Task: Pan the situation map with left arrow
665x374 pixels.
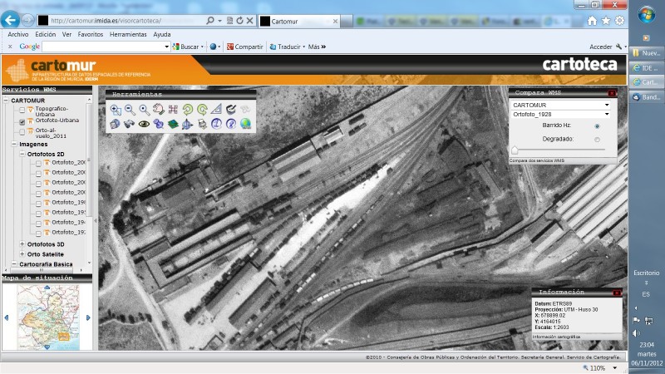Action: (6, 317)
